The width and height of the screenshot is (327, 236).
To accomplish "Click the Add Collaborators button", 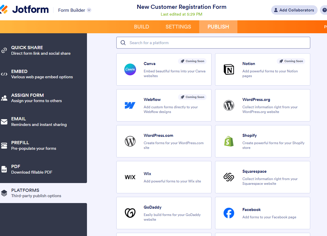I will click(294, 10).
